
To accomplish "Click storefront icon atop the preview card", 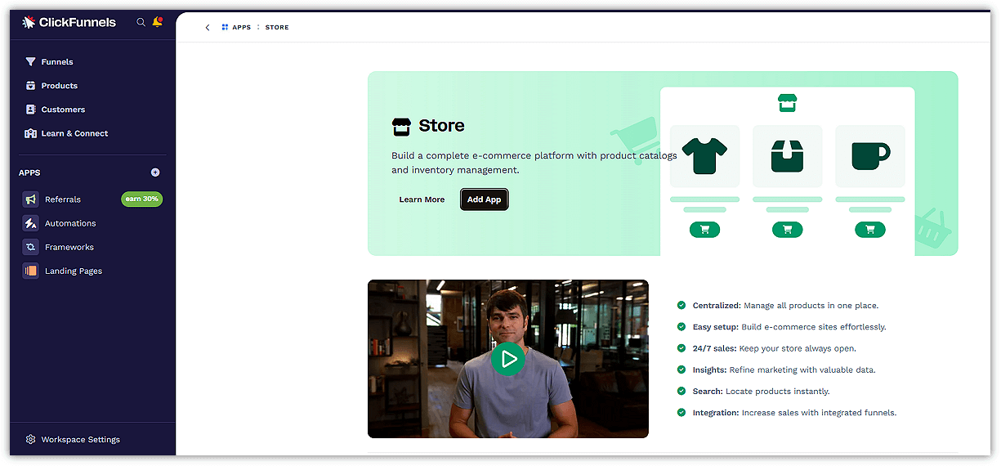I will (787, 103).
